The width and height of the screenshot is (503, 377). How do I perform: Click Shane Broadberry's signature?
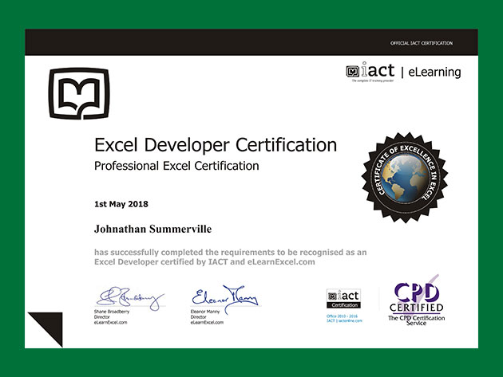coord(130,298)
